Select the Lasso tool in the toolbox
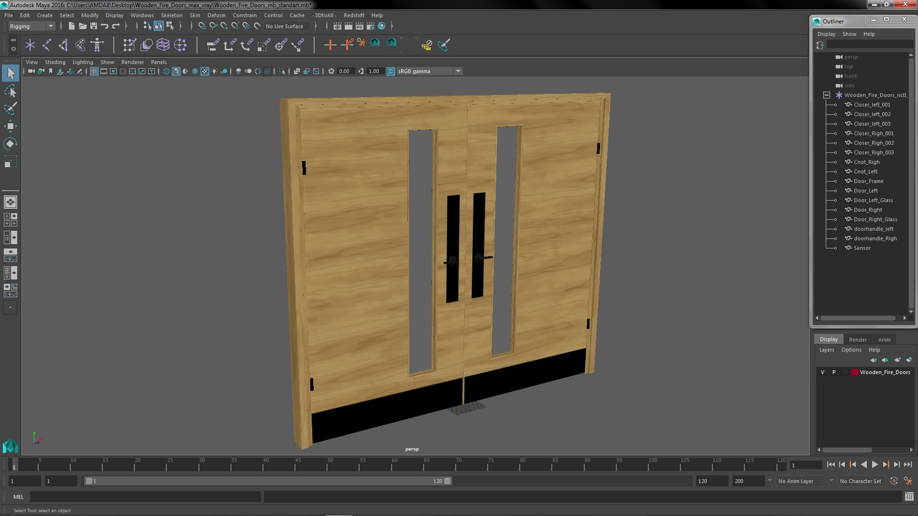Image resolution: width=918 pixels, height=516 pixels. (x=10, y=91)
